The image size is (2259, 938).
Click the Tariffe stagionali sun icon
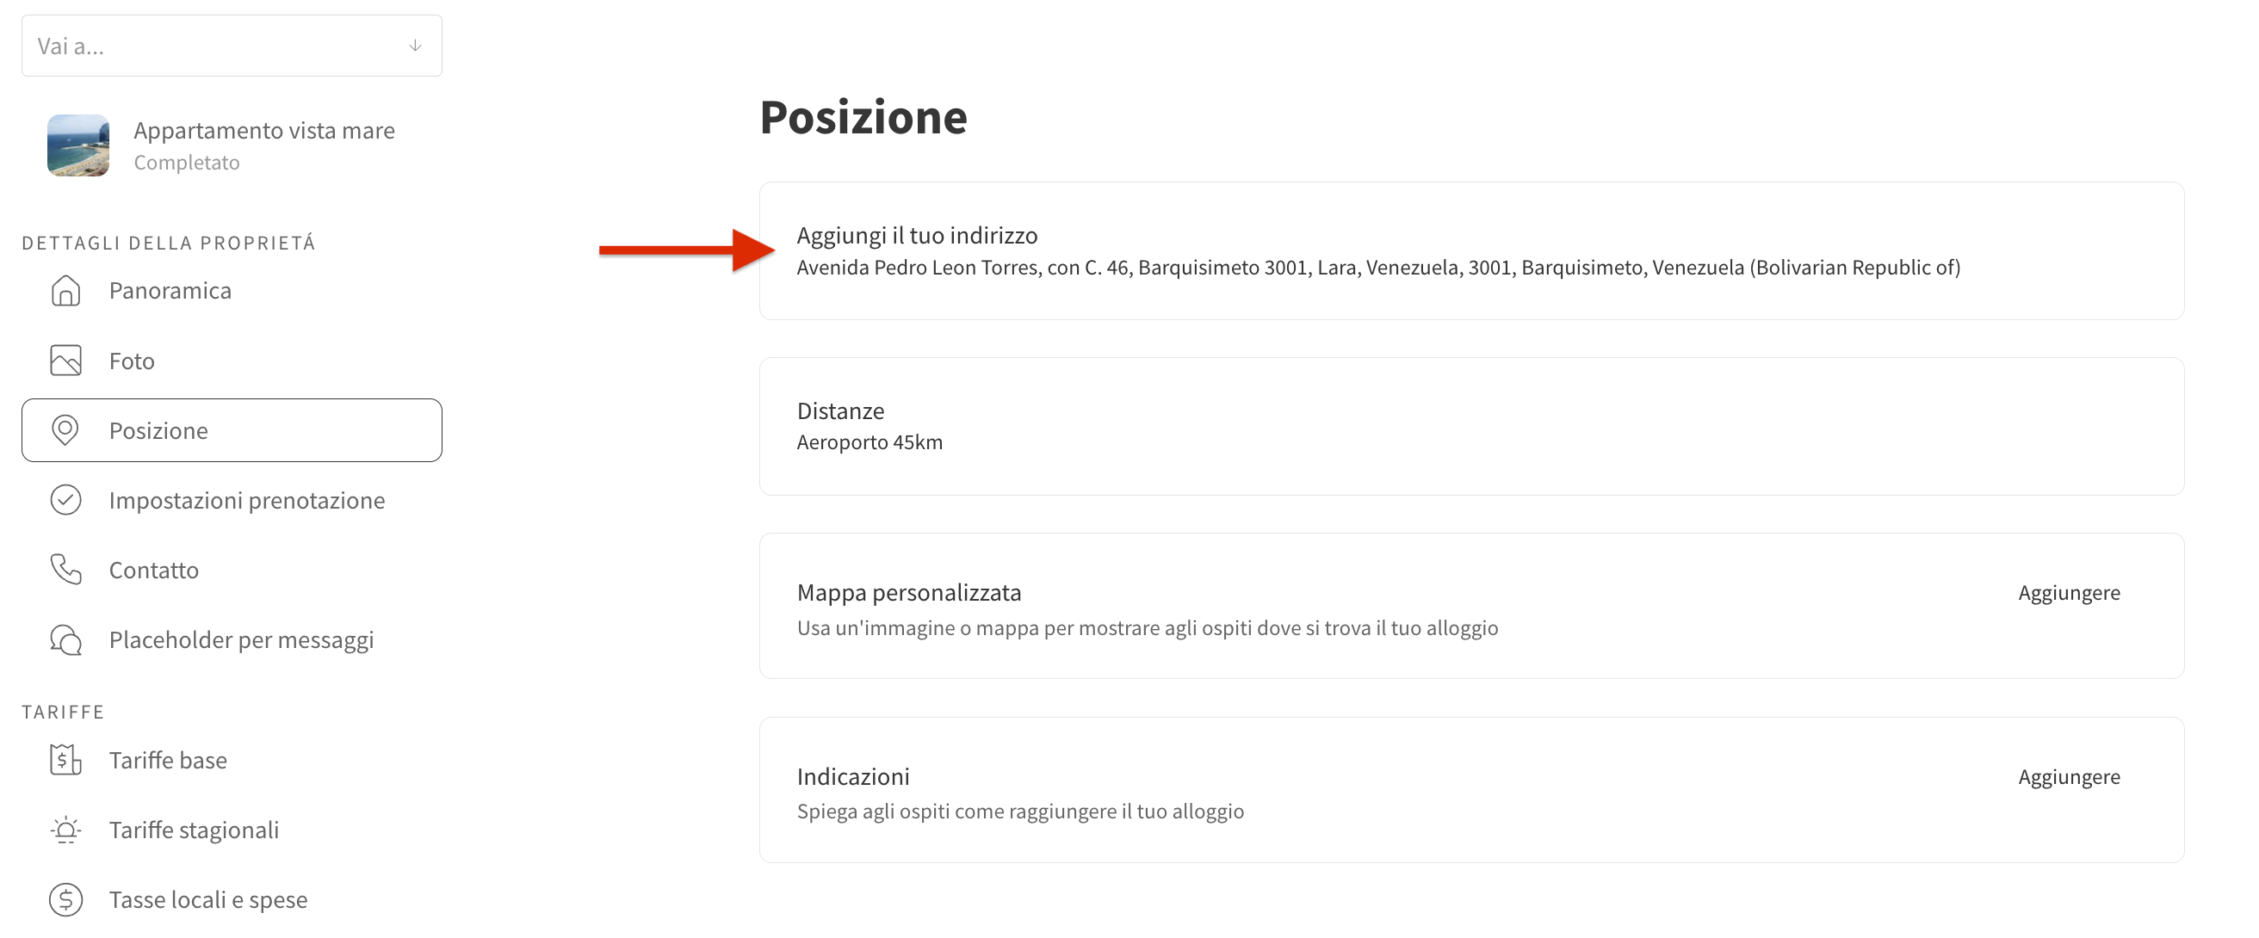[65, 830]
